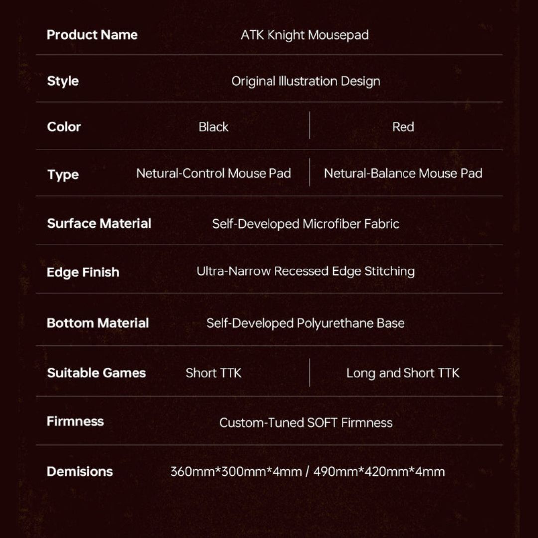Click the 'Edge Finish' row label

pos(83,272)
